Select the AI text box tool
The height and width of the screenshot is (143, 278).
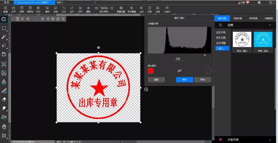coord(4,73)
